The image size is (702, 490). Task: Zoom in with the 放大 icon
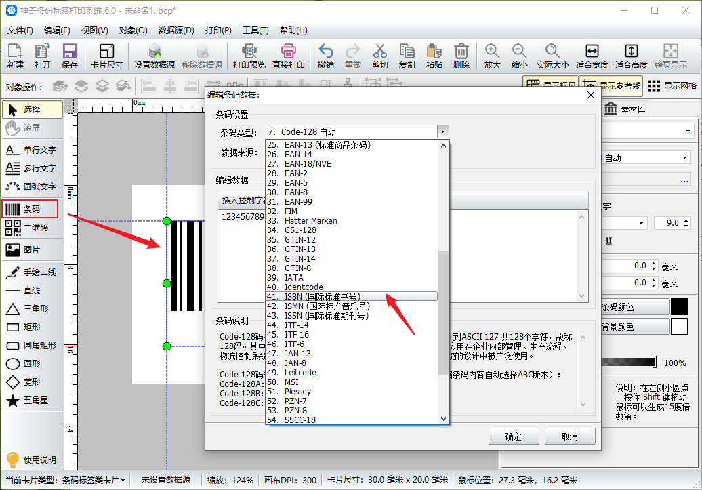(x=492, y=54)
